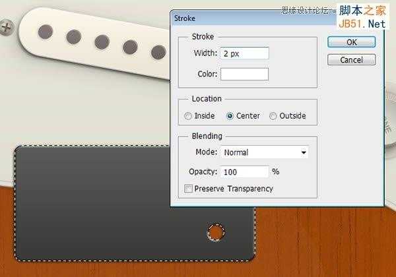Click the fourth pole dot on the pickup

pyautogui.click(x=130, y=47)
